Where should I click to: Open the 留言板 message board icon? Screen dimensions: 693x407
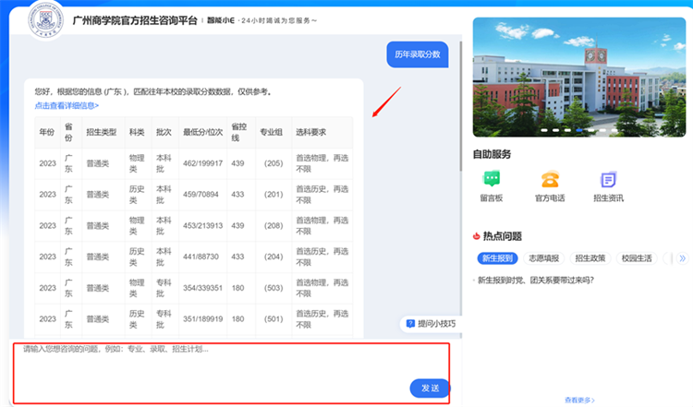pos(492,179)
